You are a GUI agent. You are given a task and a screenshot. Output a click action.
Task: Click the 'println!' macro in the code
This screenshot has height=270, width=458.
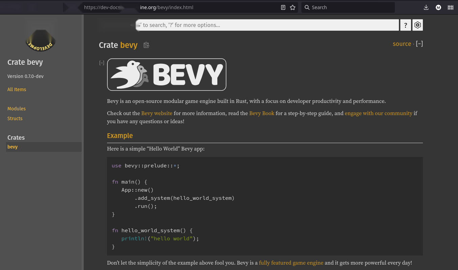(x=134, y=239)
